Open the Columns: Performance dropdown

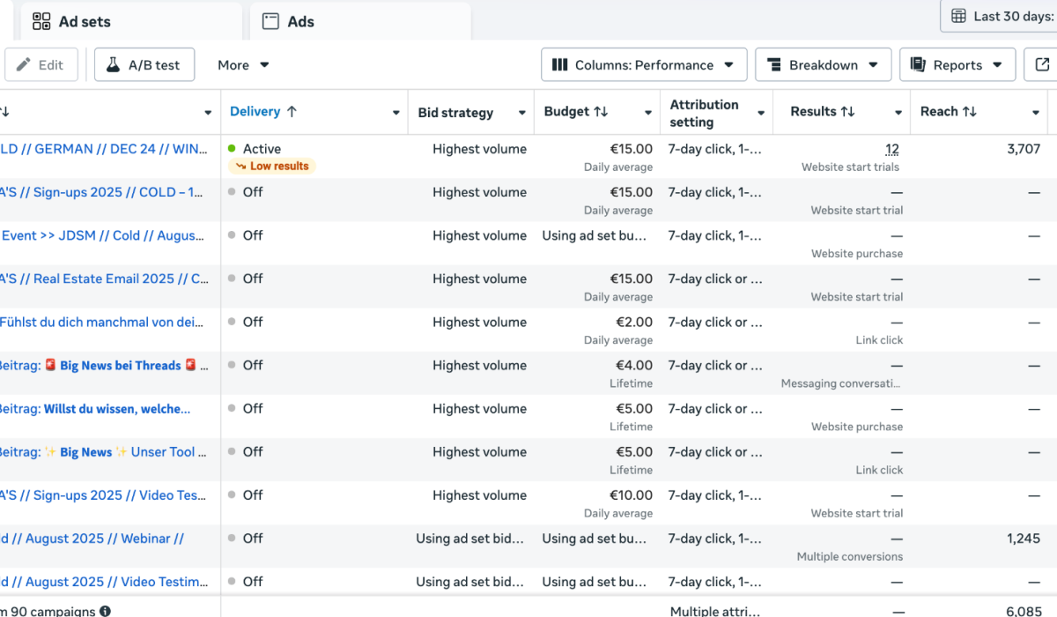click(644, 65)
